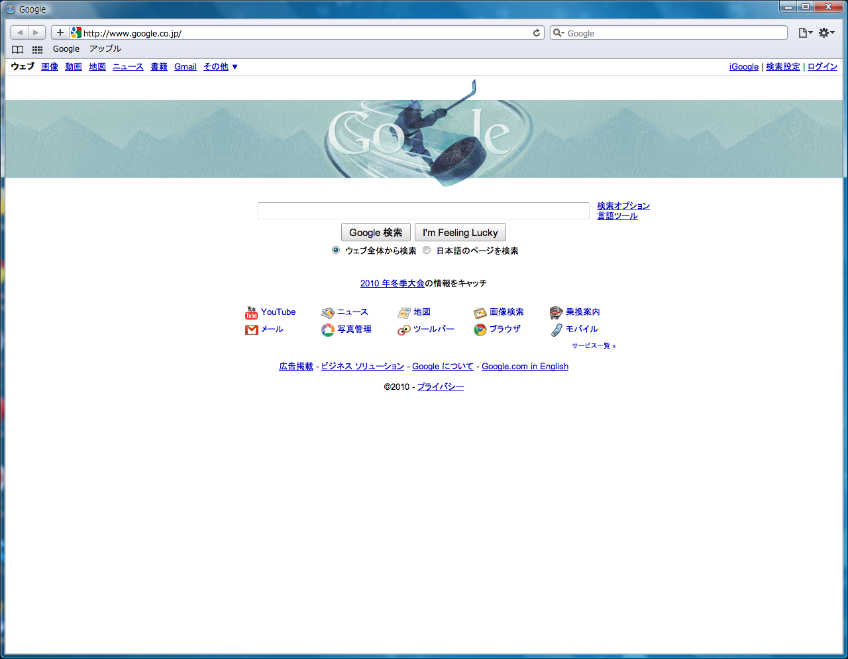Reload the page with the refresh icon

537,32
